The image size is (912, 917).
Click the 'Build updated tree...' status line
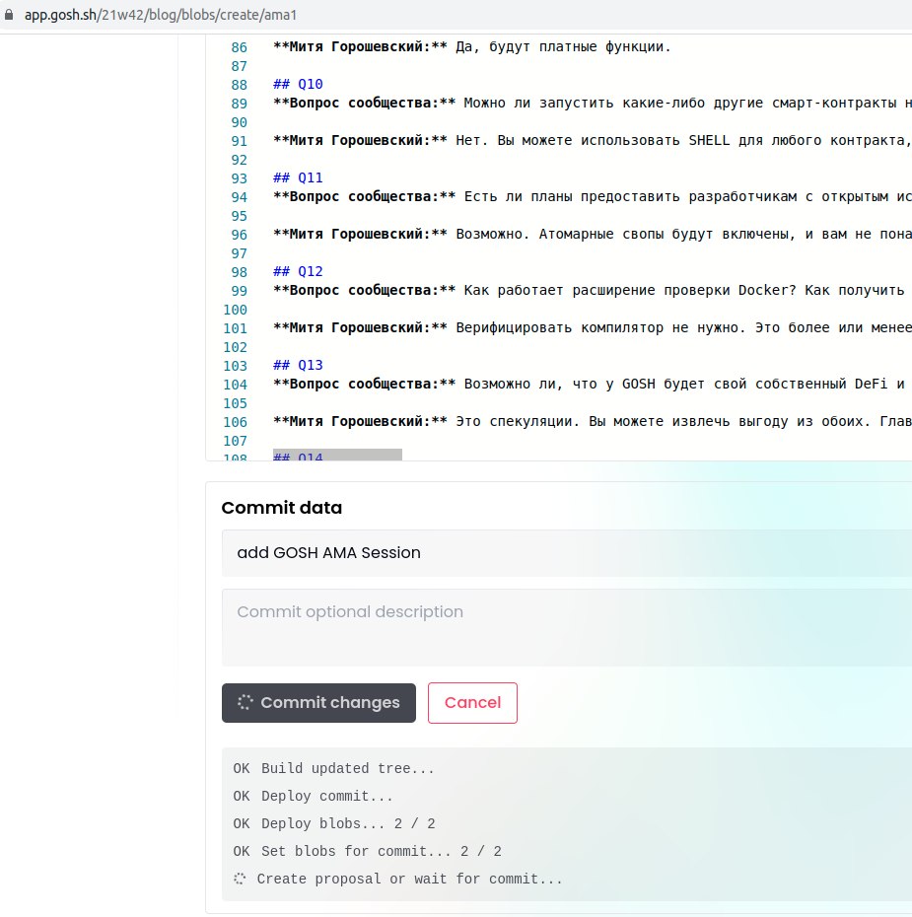point(347,768)
